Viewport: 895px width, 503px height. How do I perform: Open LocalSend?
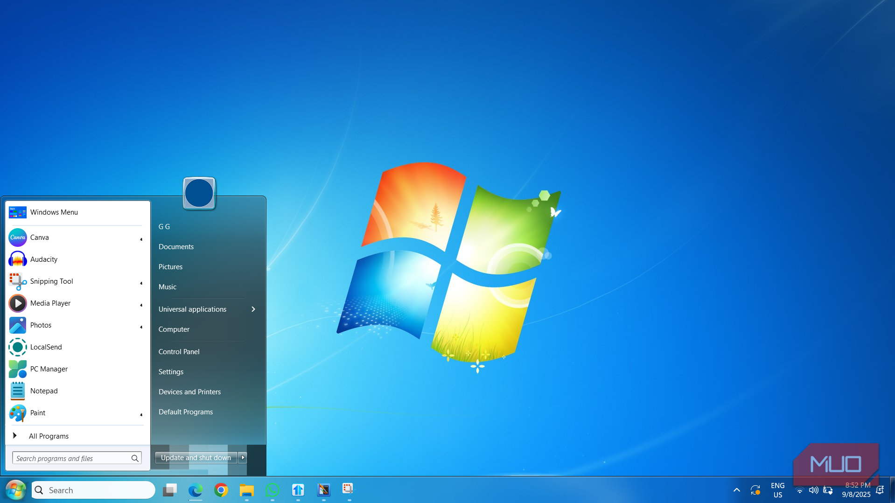click(x=45, y=347)
